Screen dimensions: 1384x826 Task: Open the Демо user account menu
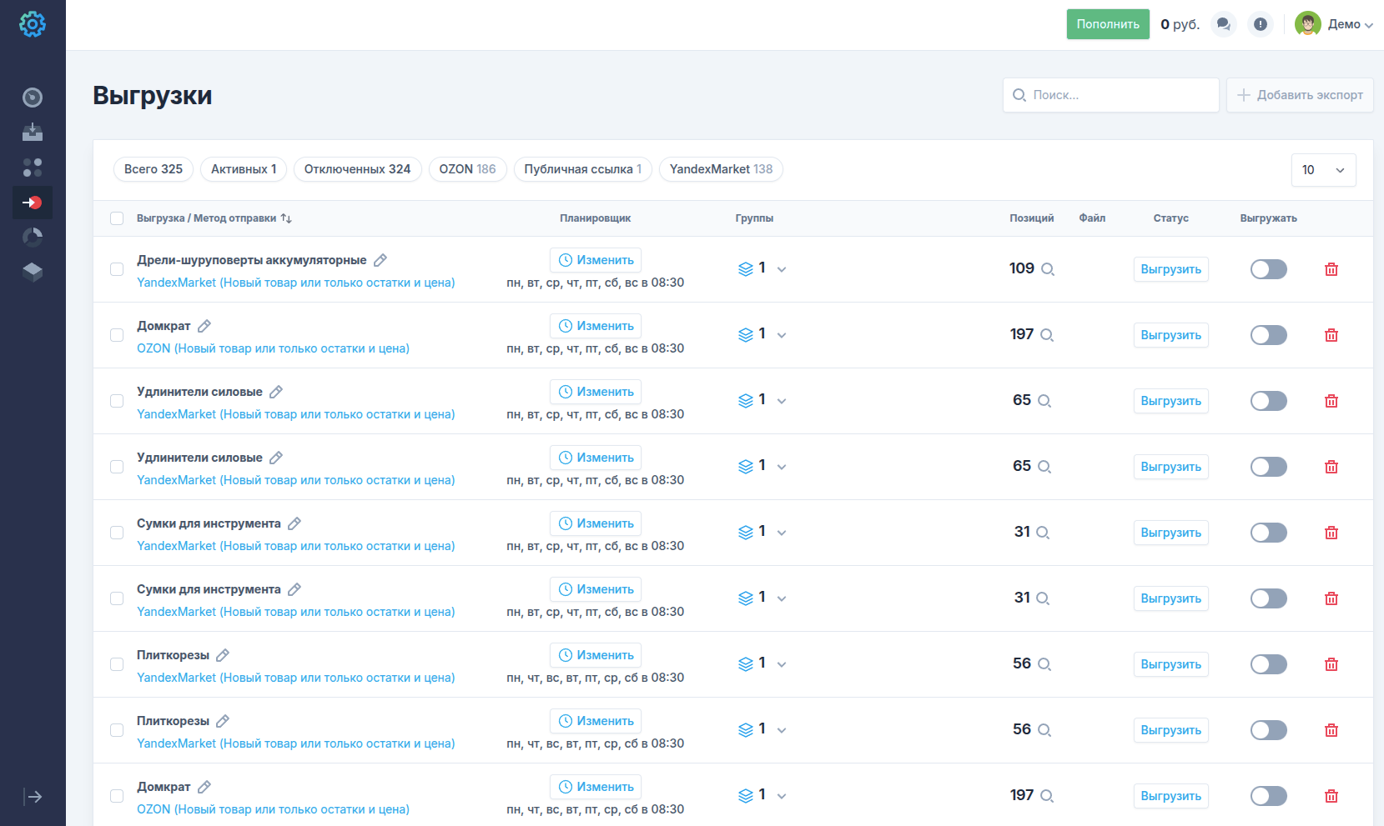1334,24
